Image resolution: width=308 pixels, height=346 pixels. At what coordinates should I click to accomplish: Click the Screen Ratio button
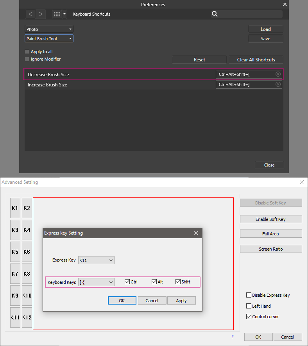pyautogui.click(x=271, y=249)
